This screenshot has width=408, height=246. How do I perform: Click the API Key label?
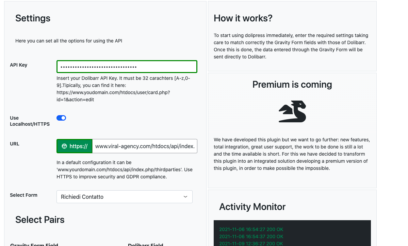coord(18,65)
